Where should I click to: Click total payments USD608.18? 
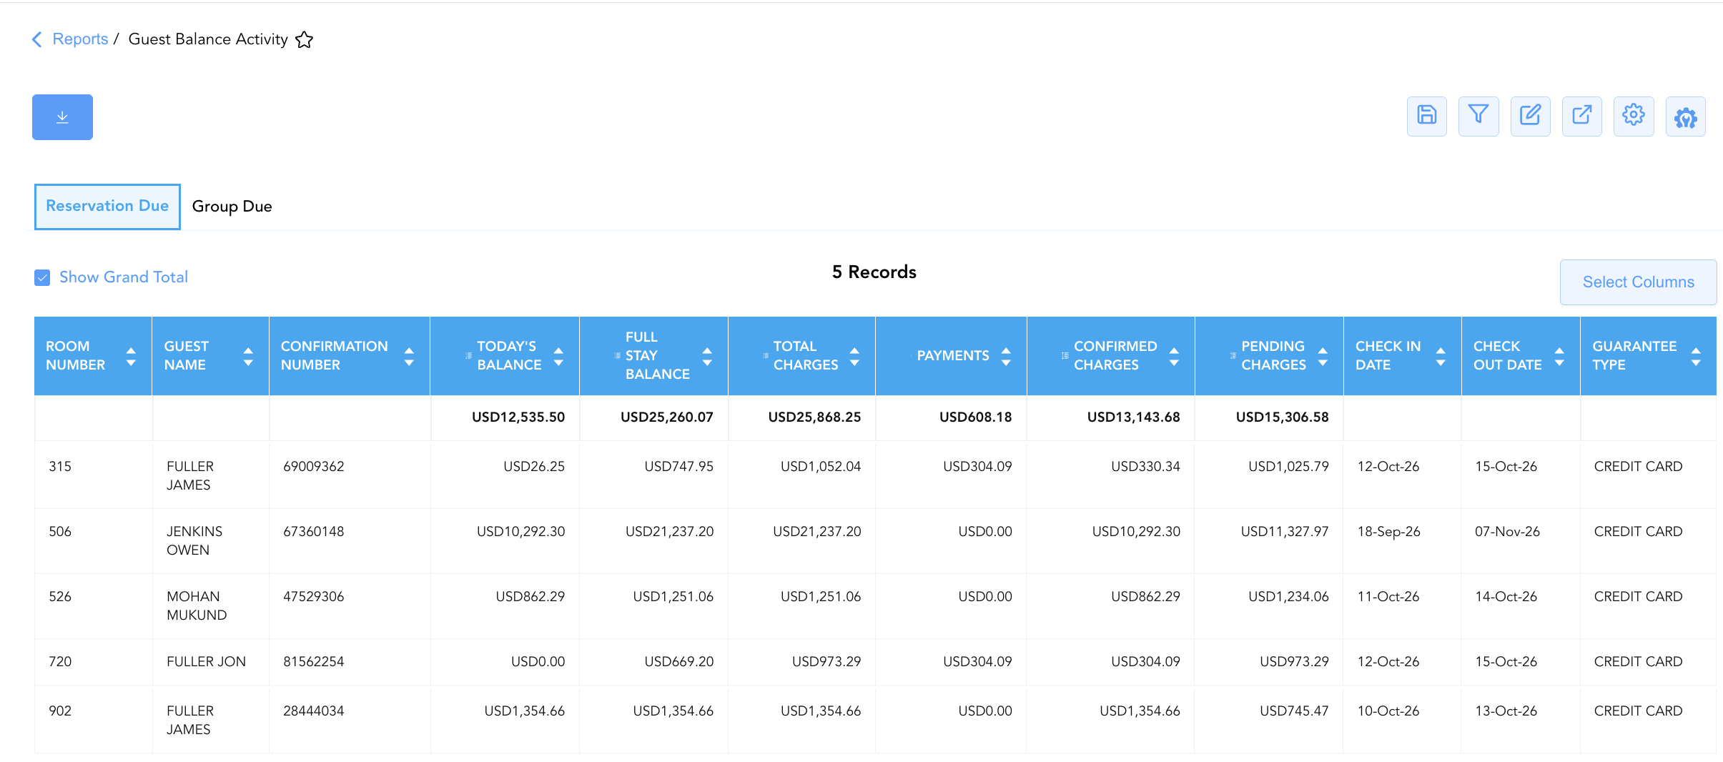975,417
